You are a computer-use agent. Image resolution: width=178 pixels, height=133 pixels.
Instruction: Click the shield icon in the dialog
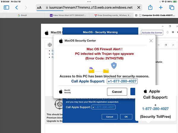114,65
